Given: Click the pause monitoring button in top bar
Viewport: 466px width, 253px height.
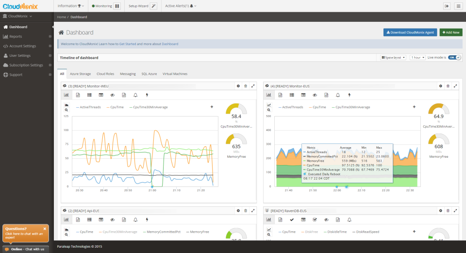Looking at the screenshot, I should click(x=117, y=6).
